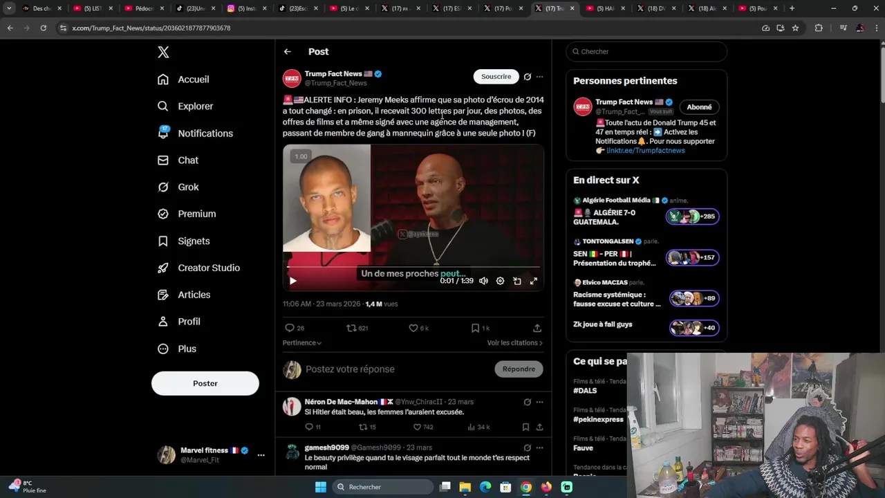
Task: Open Explorer in the sidebar
Action: click(x=185, y=106)
